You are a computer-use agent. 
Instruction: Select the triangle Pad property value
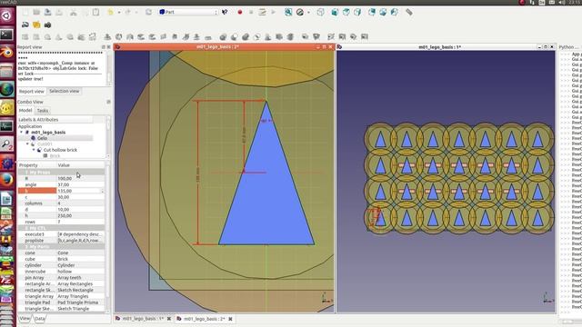(x=81, y=302)
